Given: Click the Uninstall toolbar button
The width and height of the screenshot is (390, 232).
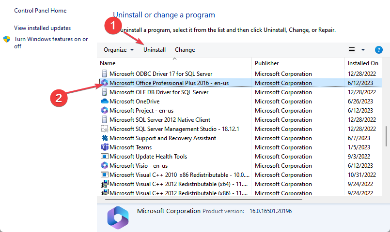Looking at the screenshot, I should tap(155, 50).
